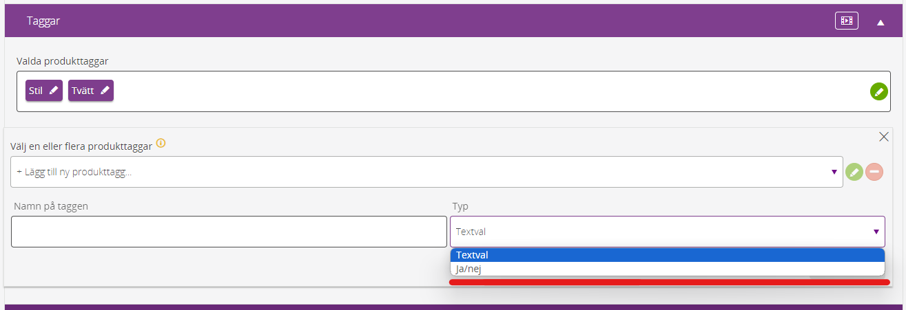Select the Textval option in the list

coord(668,255)
